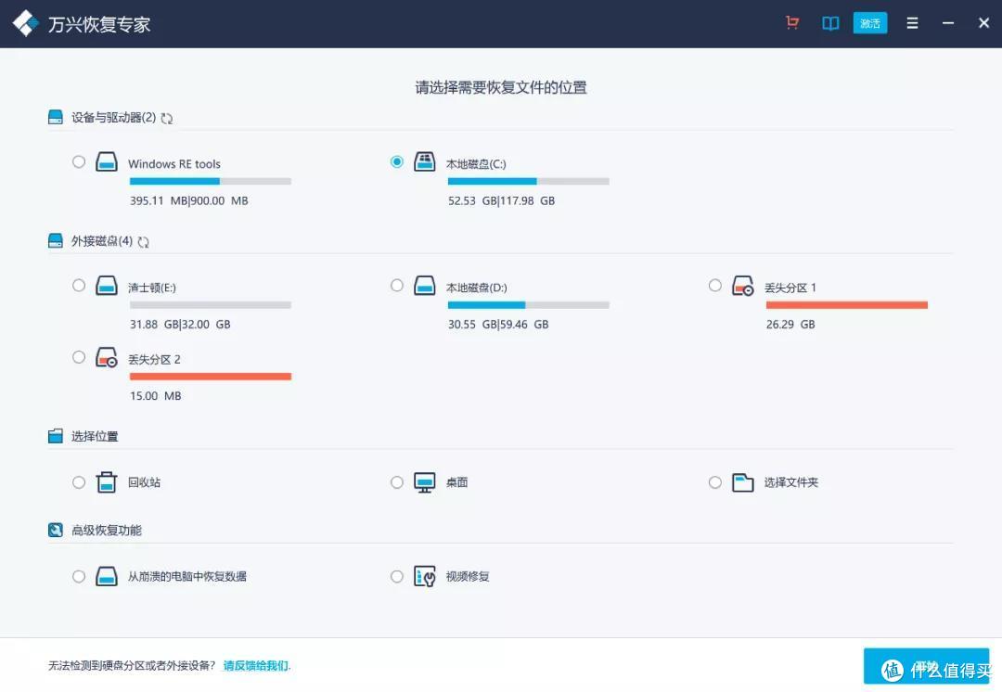Open the hamburger menu in title bar
This screenshot has height=692, width=1002.
tap(913, 23)
